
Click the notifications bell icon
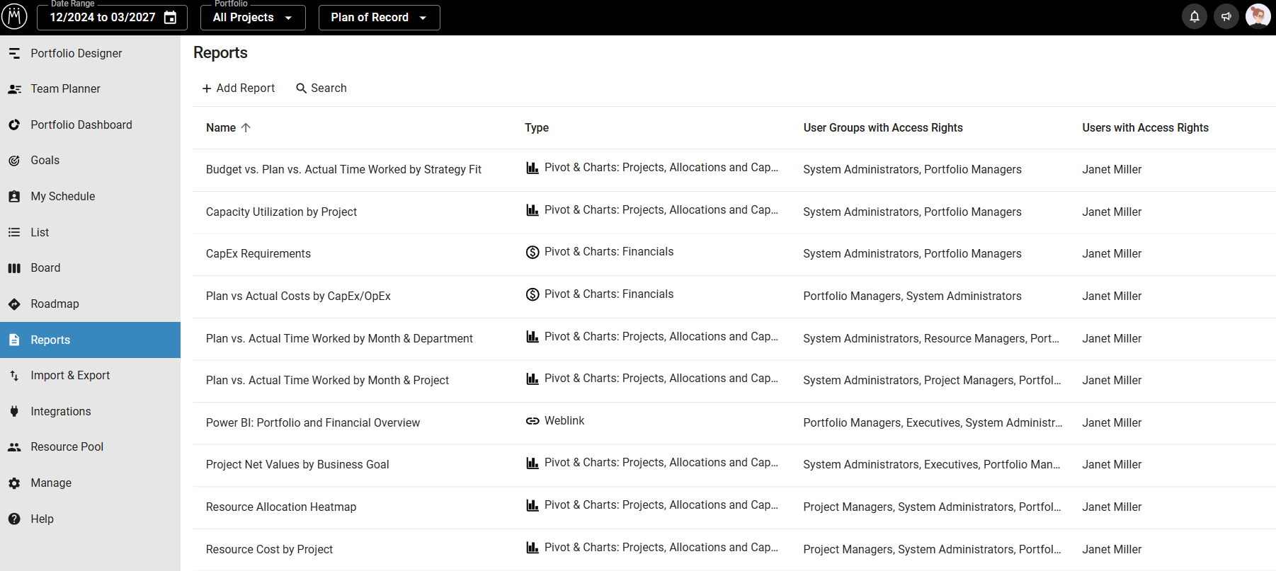pyautogui.click(x=1194, y=16)
